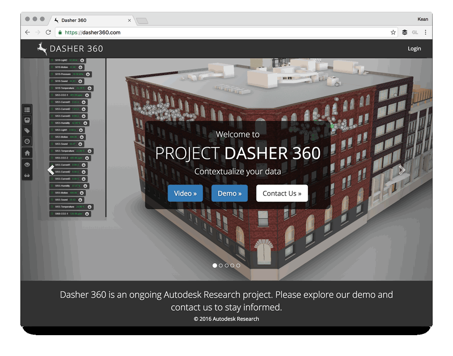
Task: Open the dashboard panel from the left toolbar
Action: (x=27, y=120)
